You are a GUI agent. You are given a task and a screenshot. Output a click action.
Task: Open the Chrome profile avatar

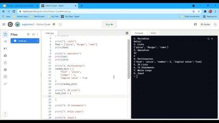(x=210, y=11)
